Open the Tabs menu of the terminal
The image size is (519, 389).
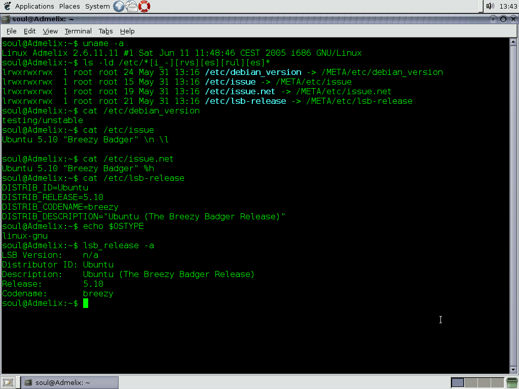105,31
